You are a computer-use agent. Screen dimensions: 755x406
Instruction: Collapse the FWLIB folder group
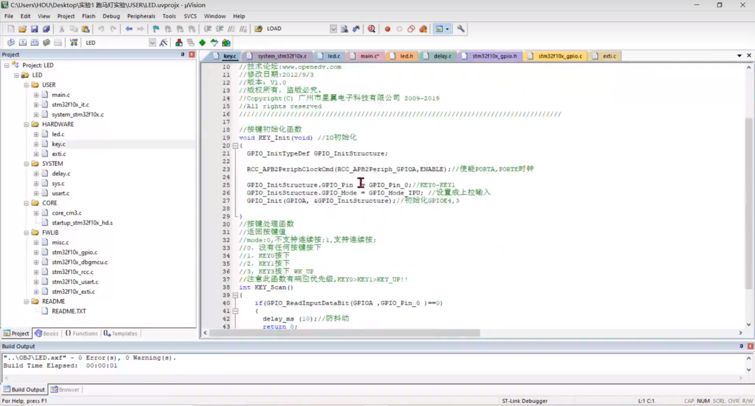pyautogui.click(x=26, y=232)
